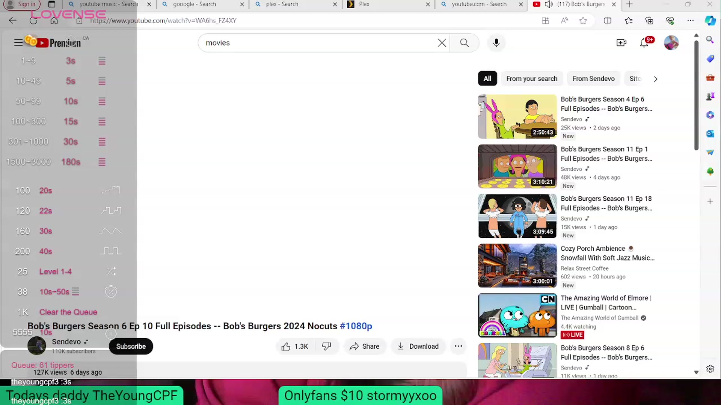721x405 pixels.
Task: Open a new browser tab
Action: 629,4
